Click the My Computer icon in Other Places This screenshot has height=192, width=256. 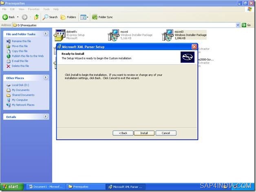click(x=9, y=100)
